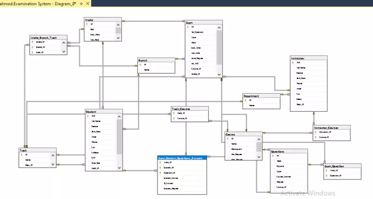Screen dimensions: 373x199
Task: Pin the Diagram_0 document tab
Action: pyautogui.click(x=81, y=4)
